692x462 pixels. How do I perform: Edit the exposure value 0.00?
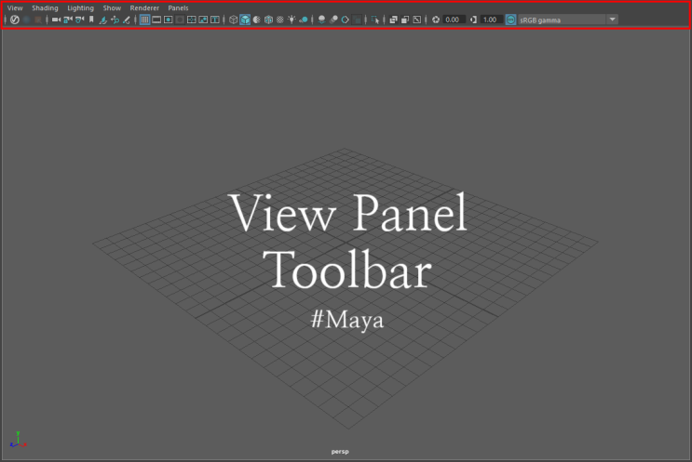coord(454,20)
